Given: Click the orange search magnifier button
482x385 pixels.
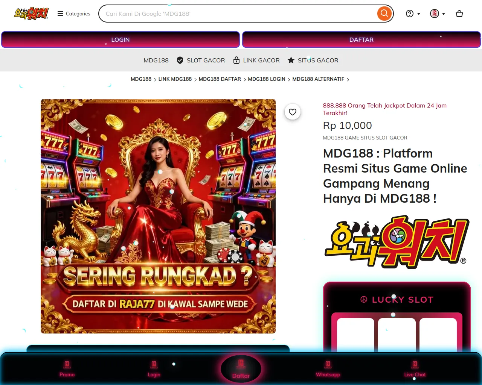Looking at the screenshot, I should click(x=384, y=14).
